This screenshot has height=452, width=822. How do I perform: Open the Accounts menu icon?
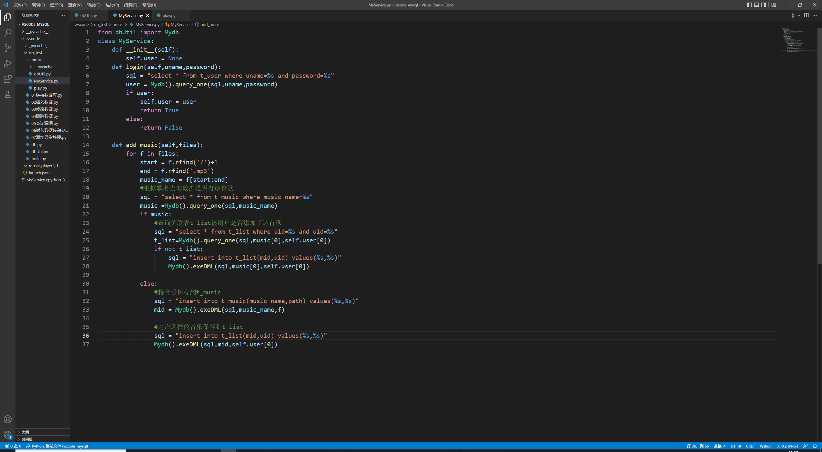click(x=8, y=419)
